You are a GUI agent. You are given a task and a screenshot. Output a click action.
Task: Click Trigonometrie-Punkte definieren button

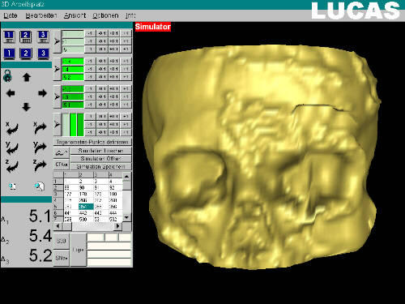click(92, 142)
